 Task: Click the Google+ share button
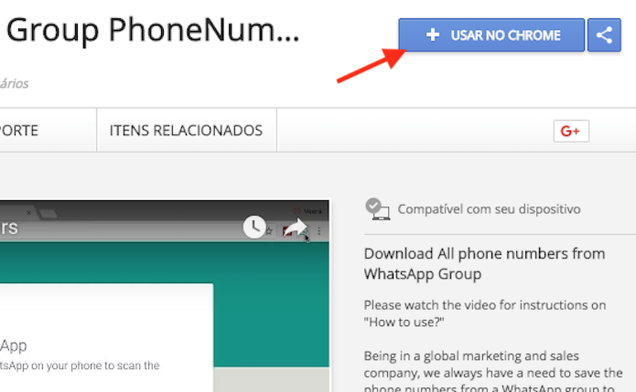tap(571, 131)
